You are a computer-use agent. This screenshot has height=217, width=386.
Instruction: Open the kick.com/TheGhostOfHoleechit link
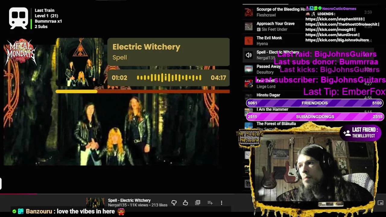coord(342,24)
